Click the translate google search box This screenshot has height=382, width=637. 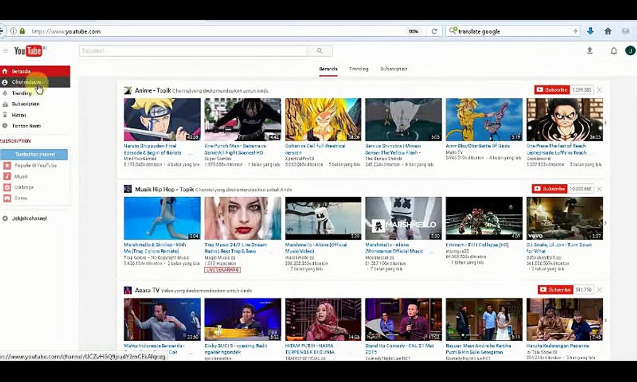512,31
